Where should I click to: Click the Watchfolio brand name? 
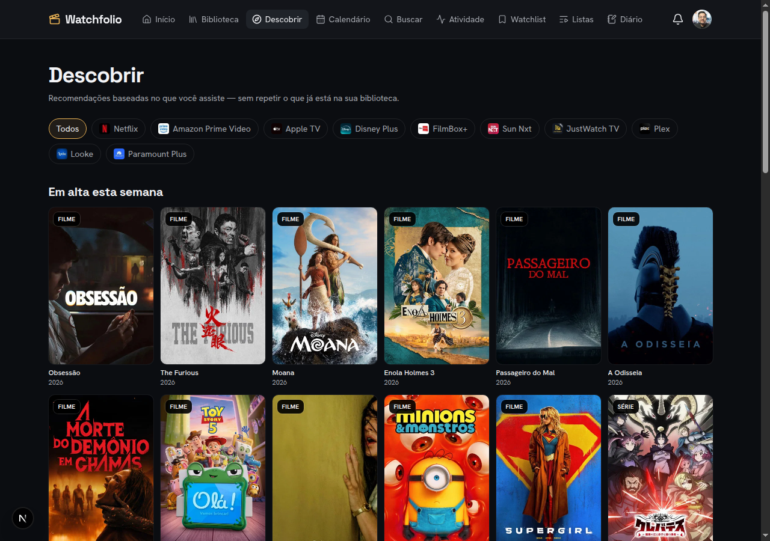93,19
